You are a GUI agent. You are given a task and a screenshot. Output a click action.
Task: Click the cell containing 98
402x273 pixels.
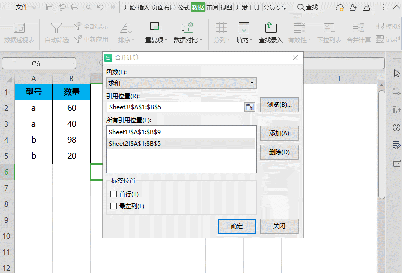click(x=71, y=140)
